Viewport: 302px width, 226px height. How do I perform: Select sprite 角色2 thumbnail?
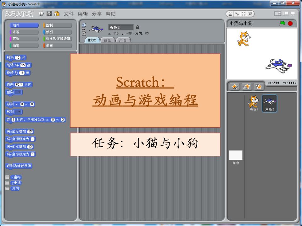(270, 103)
